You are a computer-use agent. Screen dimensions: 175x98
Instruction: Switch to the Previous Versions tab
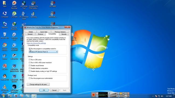[60, 32]
